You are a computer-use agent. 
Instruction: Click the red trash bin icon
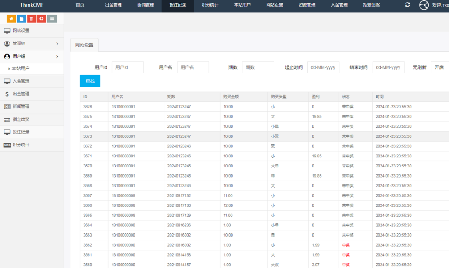pyautogui.click(x=32, y=19)
